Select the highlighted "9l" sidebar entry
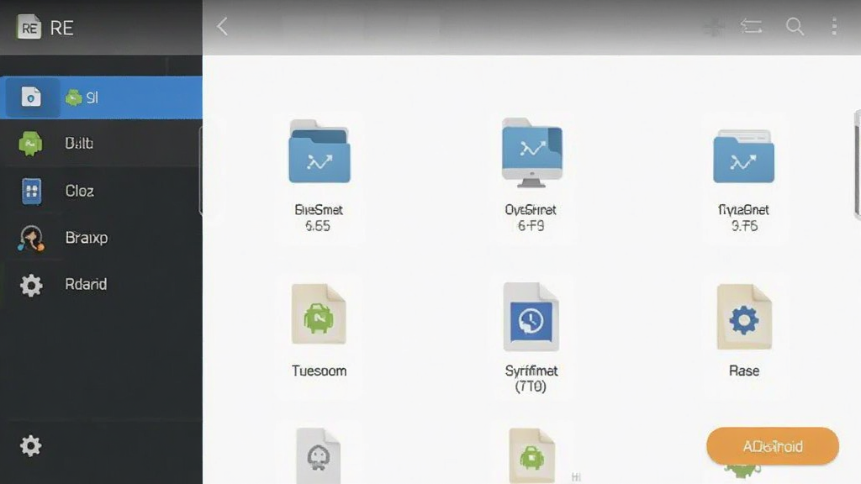The height and width of the screenshot is (484, 861). click(101, 97)
